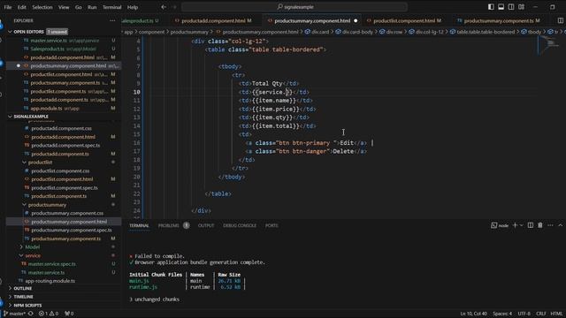This screenshot has height=318, width=566.
Task: Collapse the productlist folder in tree
Action: [40, 163]
